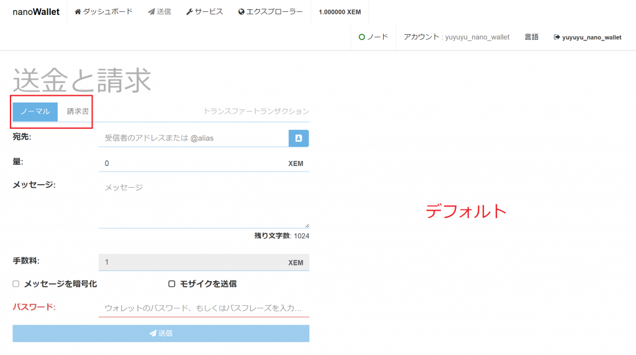Screen dimensions: 636x355
Task: Click the 1.000000 XEM balance link
Action: click(340, 12)
